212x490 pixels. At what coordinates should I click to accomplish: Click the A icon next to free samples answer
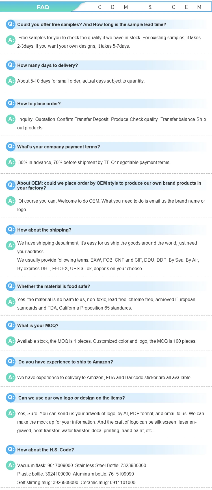coord(11,40)
